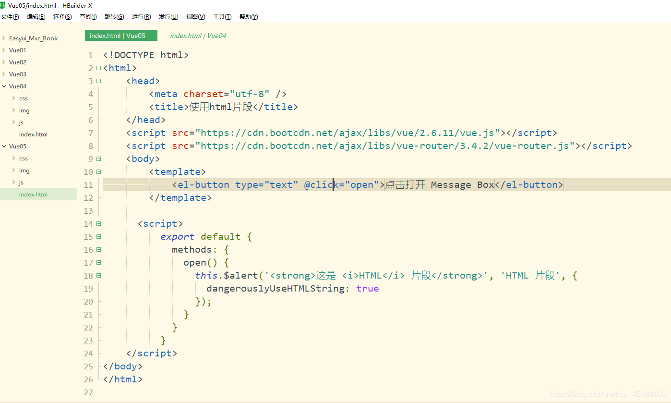Click the 'HTML 片段' title string argument
Image resolution: width=671 pixels, height=403 pixels.
531,276
